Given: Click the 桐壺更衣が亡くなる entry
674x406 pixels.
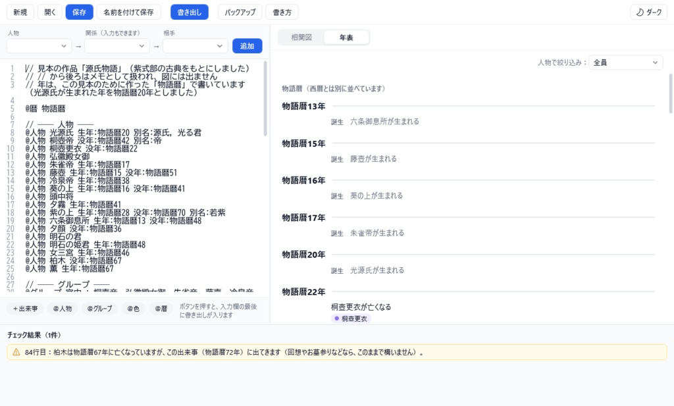Looking at the screenshot, I should [361, 307].
